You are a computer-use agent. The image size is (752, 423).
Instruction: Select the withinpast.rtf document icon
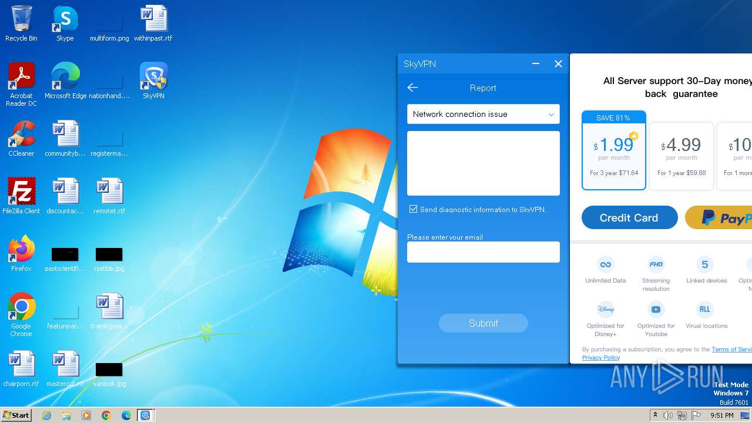(153, 23)
